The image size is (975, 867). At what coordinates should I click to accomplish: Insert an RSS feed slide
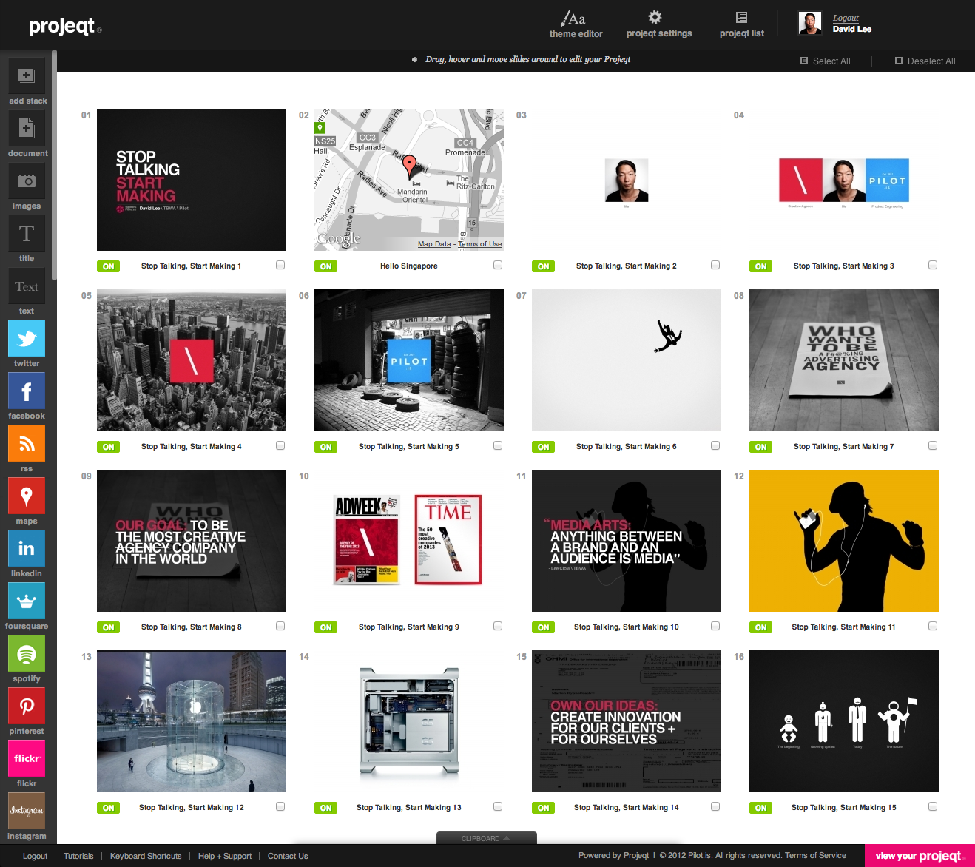click(27, 444)
